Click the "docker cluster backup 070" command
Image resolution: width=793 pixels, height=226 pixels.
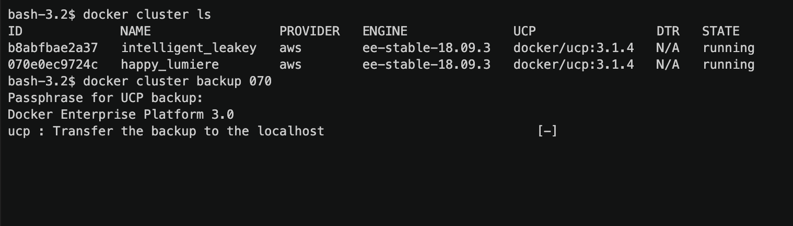coord(177,81)
